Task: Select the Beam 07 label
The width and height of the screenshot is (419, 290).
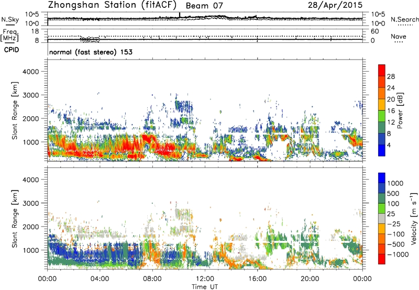Action: (204, 6)
